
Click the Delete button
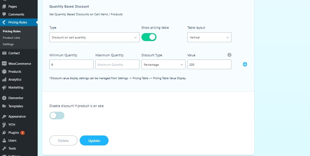tap(63, 140)
